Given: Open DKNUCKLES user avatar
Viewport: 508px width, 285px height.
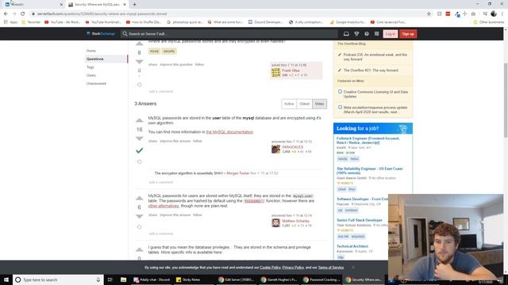Looking at the screenshot, I should [275, 149].
